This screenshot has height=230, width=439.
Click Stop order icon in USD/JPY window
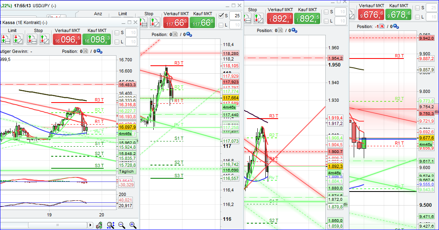coord(154,22)
